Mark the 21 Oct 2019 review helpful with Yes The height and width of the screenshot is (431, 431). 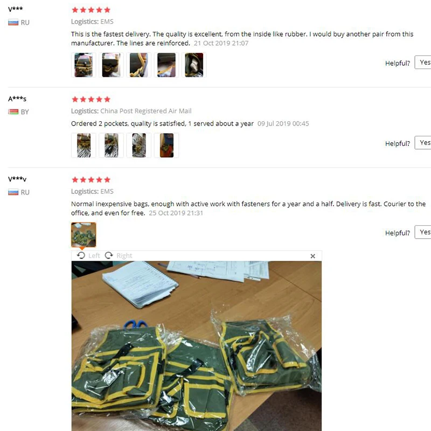(x=423, y=62)
